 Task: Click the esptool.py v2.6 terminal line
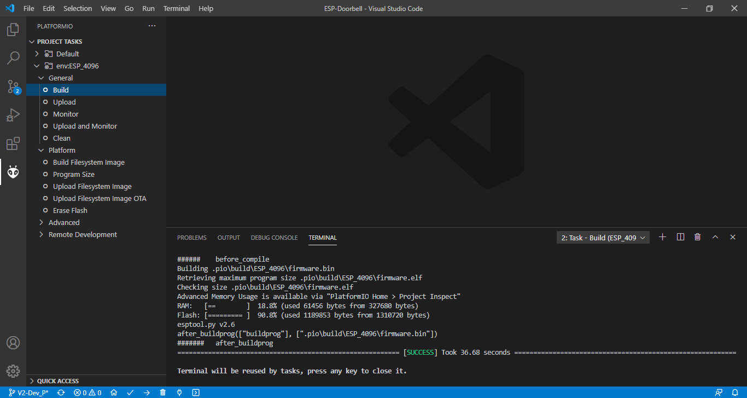pos(206,324)
